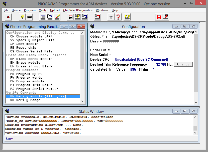Select VM Verify module (All Bytes) command

[43, 96]
